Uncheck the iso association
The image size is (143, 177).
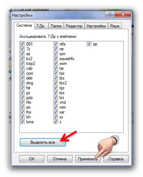(22, 107)
